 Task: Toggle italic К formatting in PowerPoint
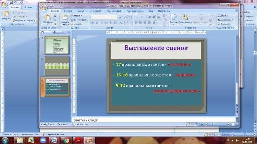click(97, 23)
